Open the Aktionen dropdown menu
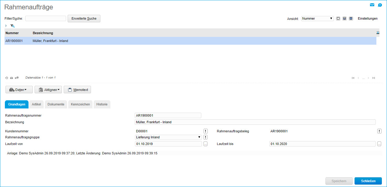This screenshot has width=387, height=187. 48,90
